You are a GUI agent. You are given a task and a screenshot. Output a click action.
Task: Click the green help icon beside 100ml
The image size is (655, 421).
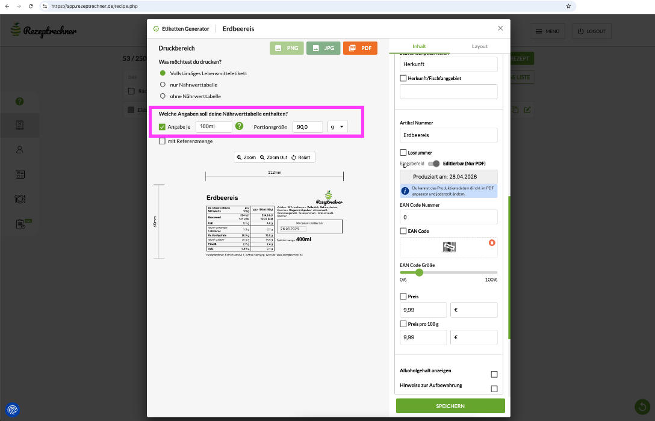tap(239, 126)
